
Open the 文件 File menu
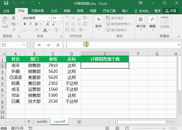6,11
